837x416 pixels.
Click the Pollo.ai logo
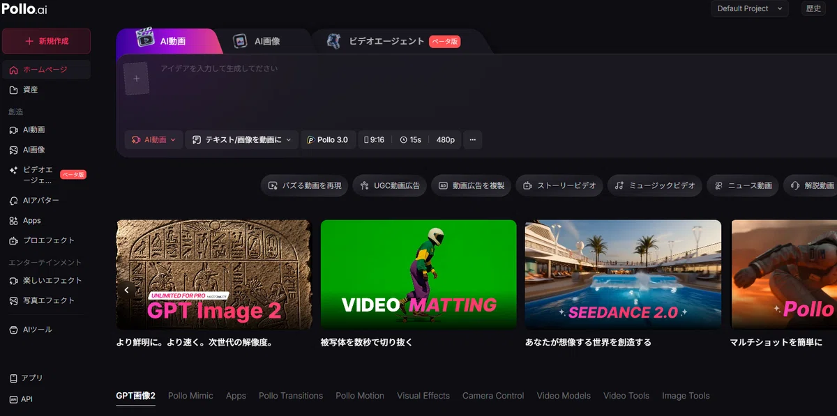click(x=24, y=8)
